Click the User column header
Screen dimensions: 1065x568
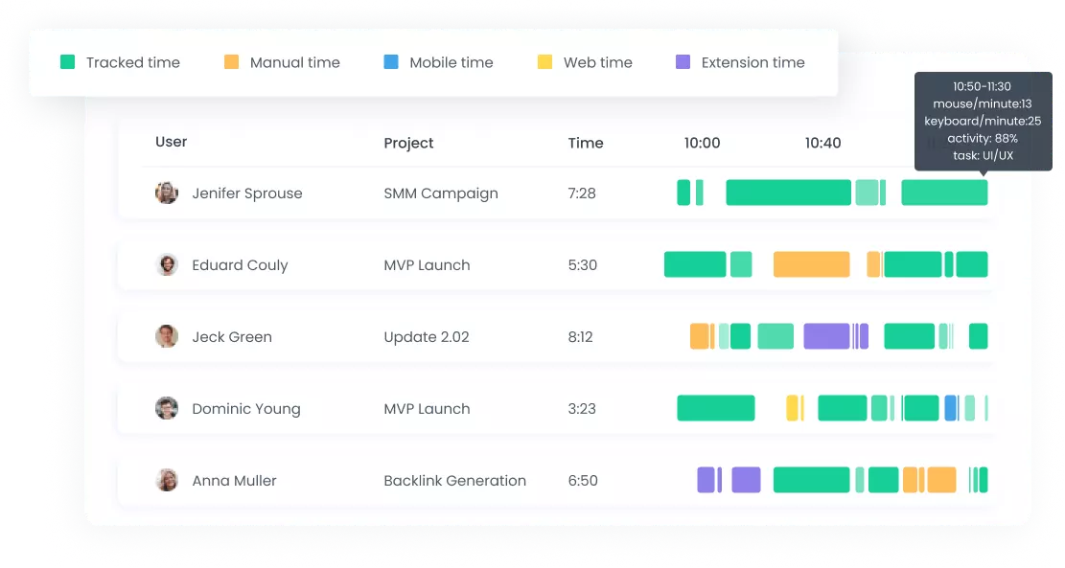[172, 142]
